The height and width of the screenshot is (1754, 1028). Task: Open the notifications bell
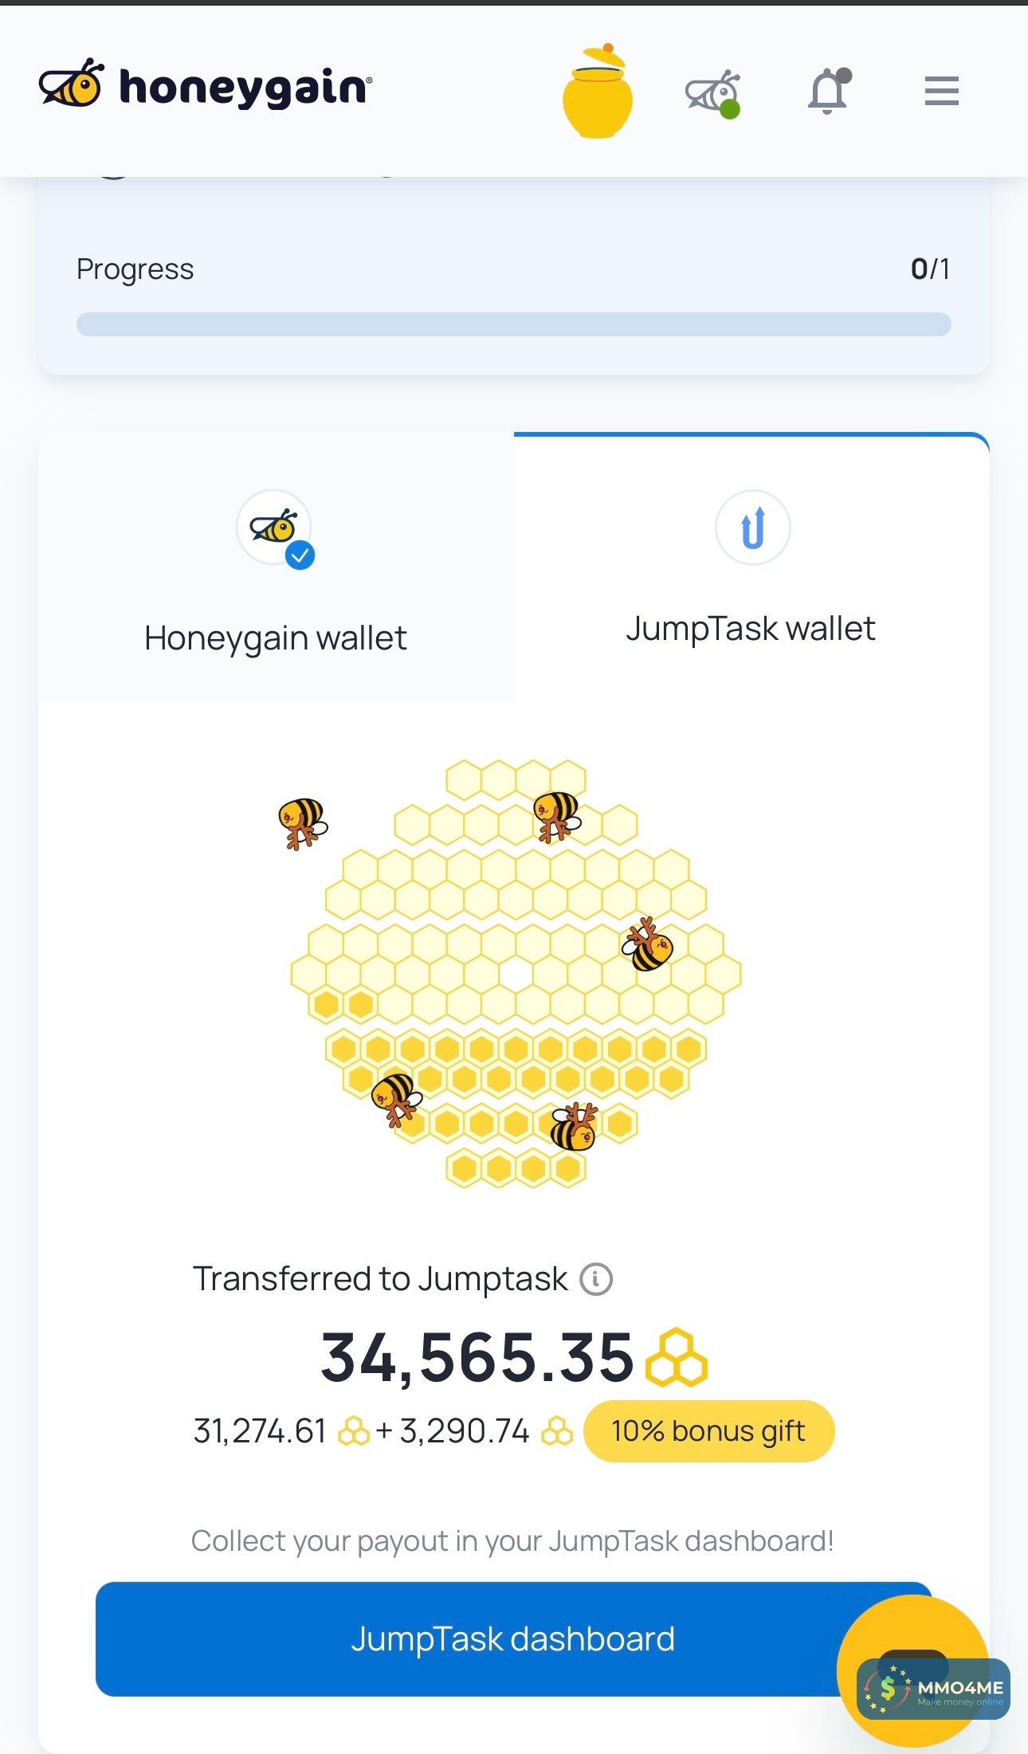click(828, 92)
